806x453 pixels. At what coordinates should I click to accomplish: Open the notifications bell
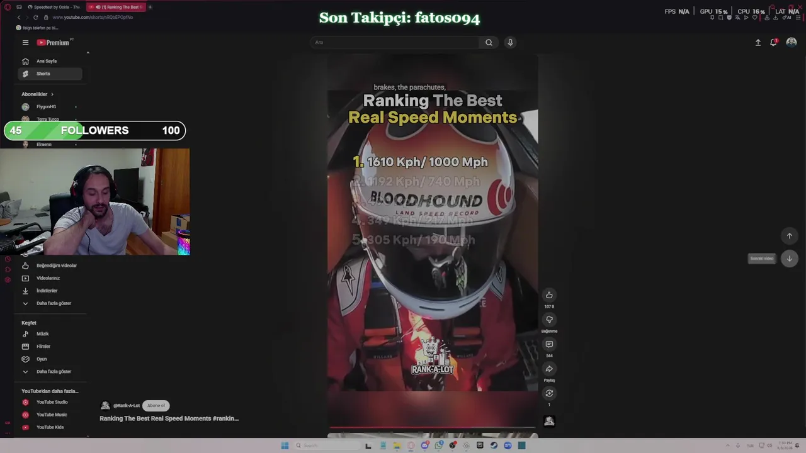click(774, 42)
